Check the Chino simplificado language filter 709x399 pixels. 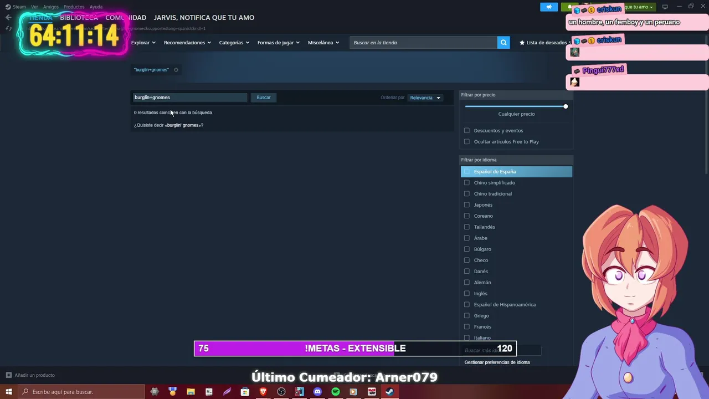click(x=467, y=183)
